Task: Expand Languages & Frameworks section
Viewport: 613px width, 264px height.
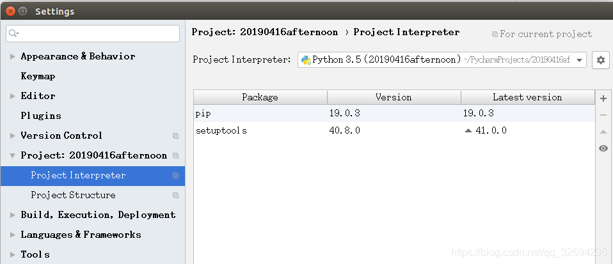Action: pyautogui.click(x=13, y=235)
